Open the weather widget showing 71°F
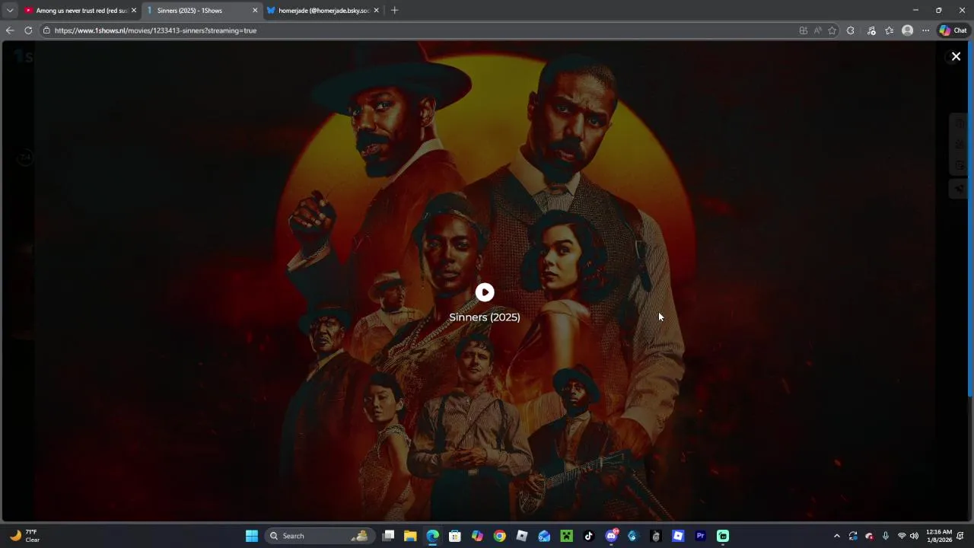The image size is (974, 548). 24,536
